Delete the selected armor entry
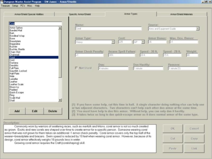Screen dimensions: 212x159 click(x=53, y=111)
